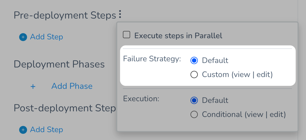Open the edit link for Custom failure strategy
The height and width of the screenshot is (140, 306).
[x=263, y=74]
